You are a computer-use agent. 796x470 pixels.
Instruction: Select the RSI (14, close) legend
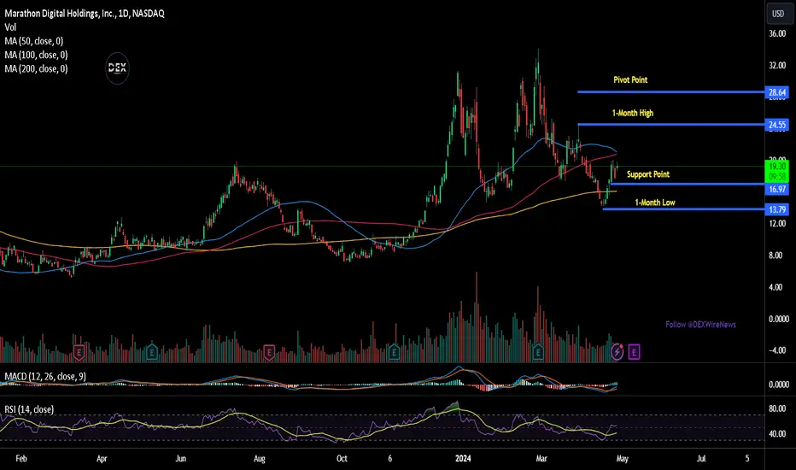[29, 409]
